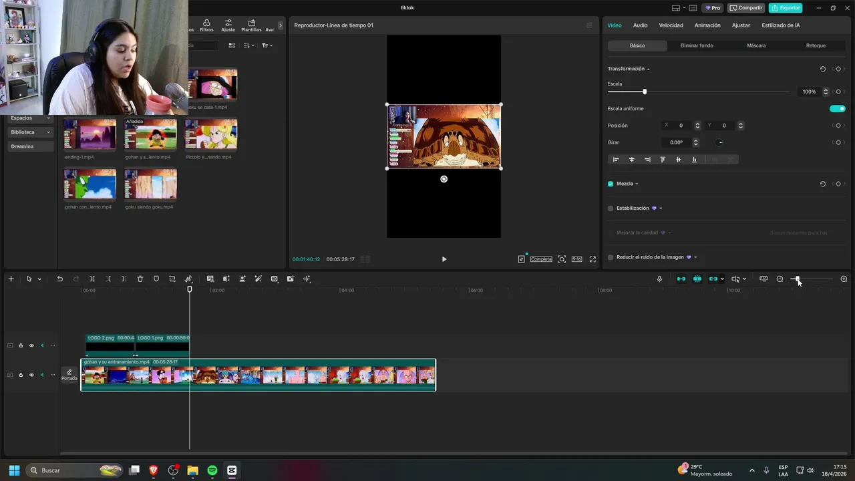The width and height of the screenshot is (855, 481).
Task: Add keyframe diamond for Escala
Action: 838,92
